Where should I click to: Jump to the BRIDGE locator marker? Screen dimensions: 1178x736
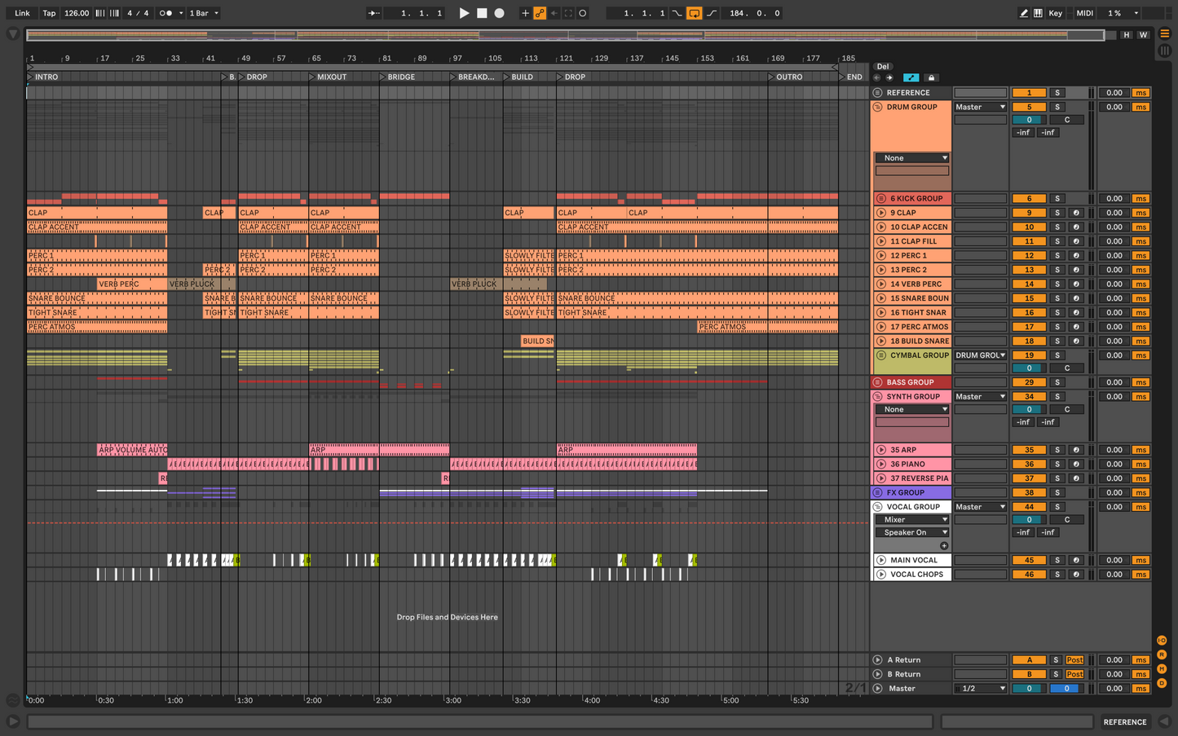pos(383,77)
